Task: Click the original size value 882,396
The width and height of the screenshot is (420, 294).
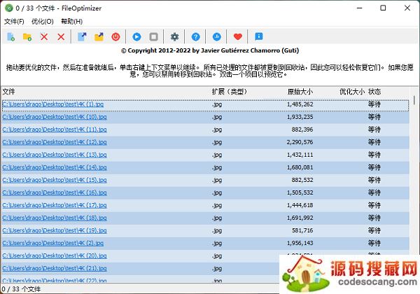Action: (302, 129)
